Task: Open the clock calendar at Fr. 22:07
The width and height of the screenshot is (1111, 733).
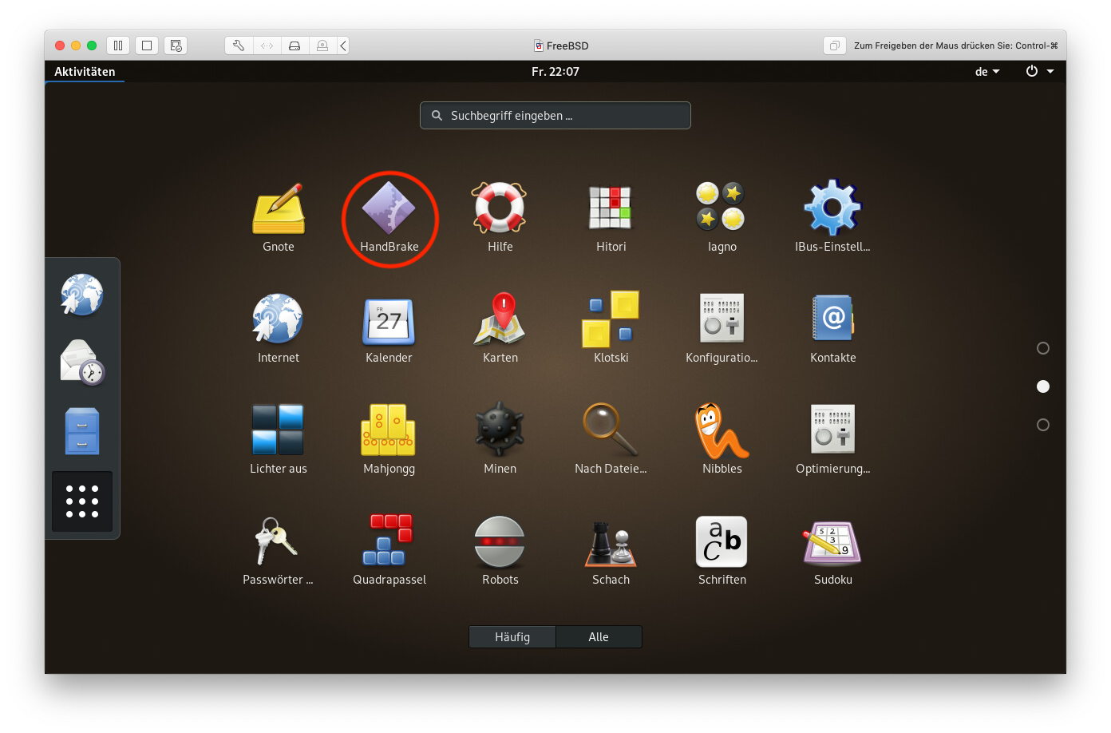Action: pos(555,72)
